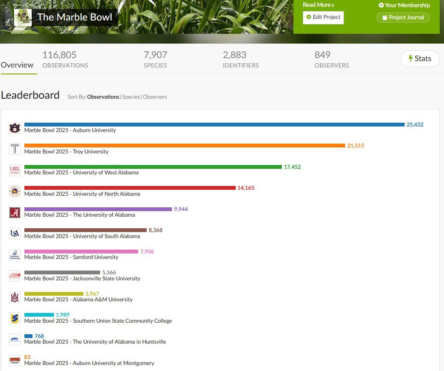The width and height of the screenshot is (444, 371).
Task: Open Your Membership settings
Action: click(404, 5)
